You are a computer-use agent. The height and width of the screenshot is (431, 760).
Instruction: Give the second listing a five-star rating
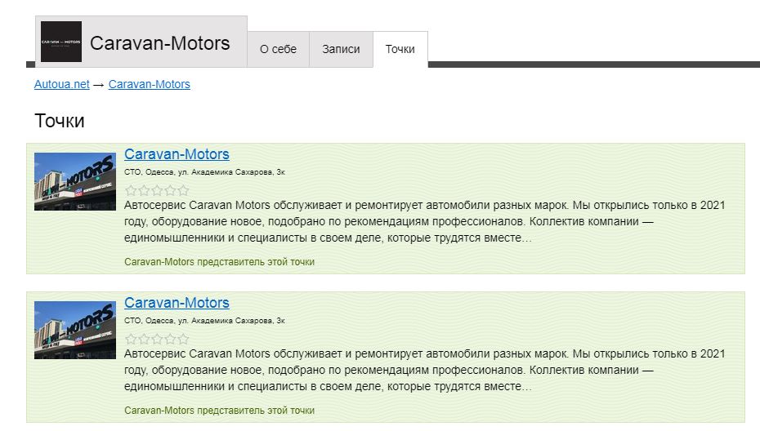(183, 339)
